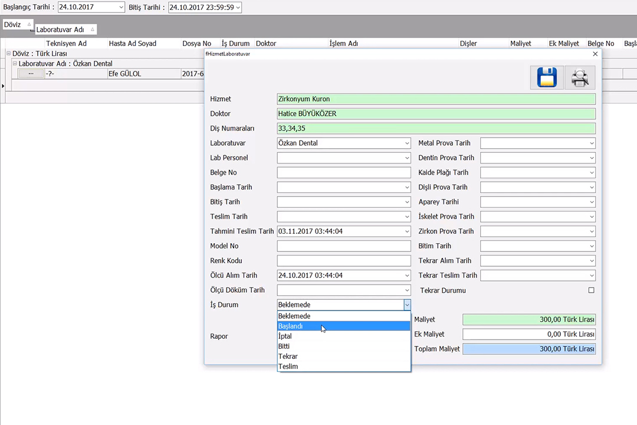Open the Aparey Tarihi dropdown
Viewport: 637px width, 425px height.
[592, 202]
